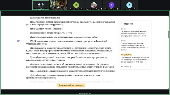This screenshot has width=170, height=95.
Task: Open news on ФАС practice under Law 223-ФЗ
Action: 135,60
